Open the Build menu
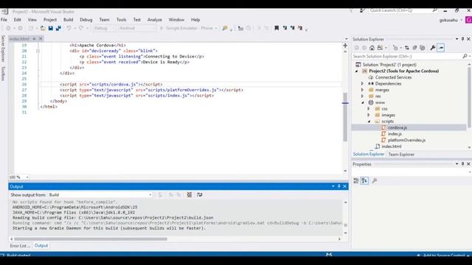Image resolution: width=472 pixels, height=265 pixels. (x=69, y=20)
